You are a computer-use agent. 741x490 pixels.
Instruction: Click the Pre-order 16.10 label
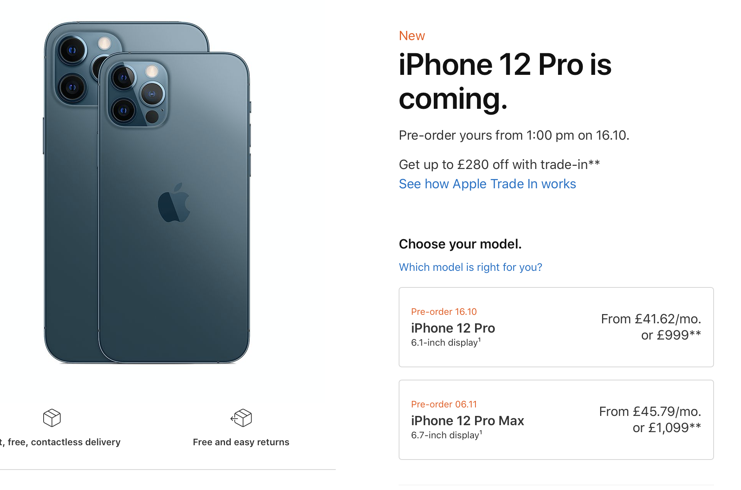click(x=444, y=312)
